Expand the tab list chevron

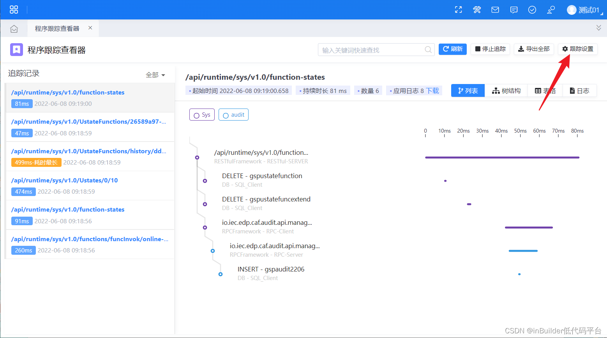click(x=599, y=28)
